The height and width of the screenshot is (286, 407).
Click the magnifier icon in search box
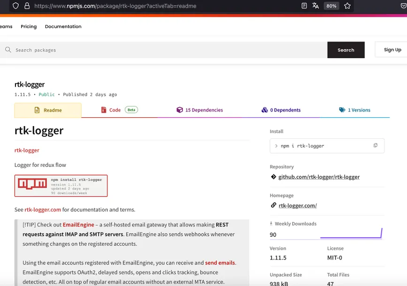point(8,50)
